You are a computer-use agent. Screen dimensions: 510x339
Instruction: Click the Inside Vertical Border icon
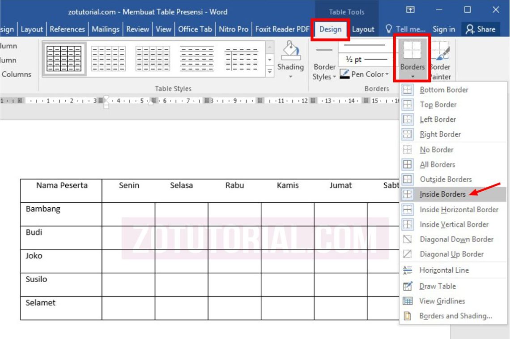coord(407,224)
